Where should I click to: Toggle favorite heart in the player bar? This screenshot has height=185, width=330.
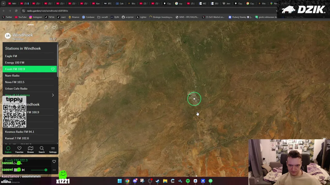pyautogui.click(x=54, y=162)
